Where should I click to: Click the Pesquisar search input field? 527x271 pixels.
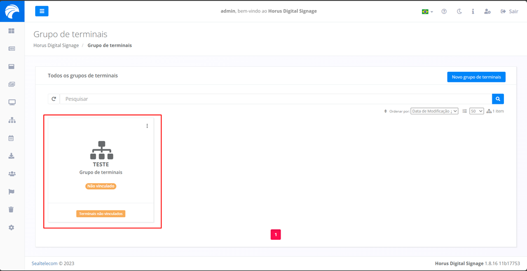[x=276, y=99]
